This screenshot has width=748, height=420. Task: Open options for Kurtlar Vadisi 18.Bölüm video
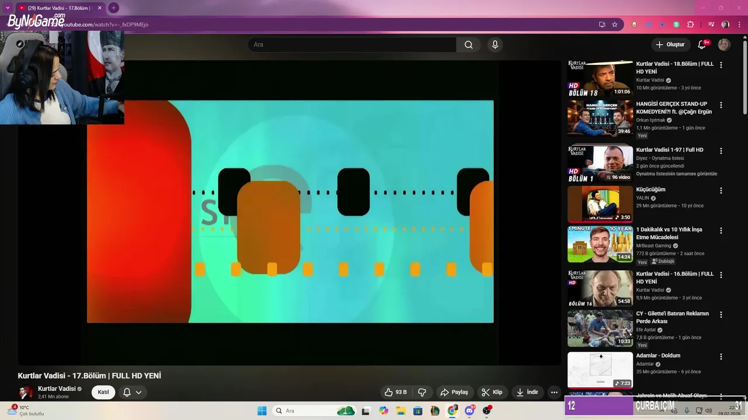(x=721, y=65)
